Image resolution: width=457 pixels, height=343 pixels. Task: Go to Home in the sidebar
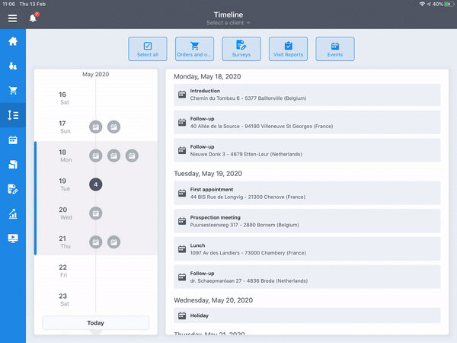pyautogui.click(x=13, y=41)
